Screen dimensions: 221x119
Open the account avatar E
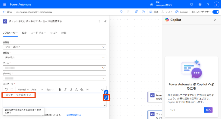217,4
